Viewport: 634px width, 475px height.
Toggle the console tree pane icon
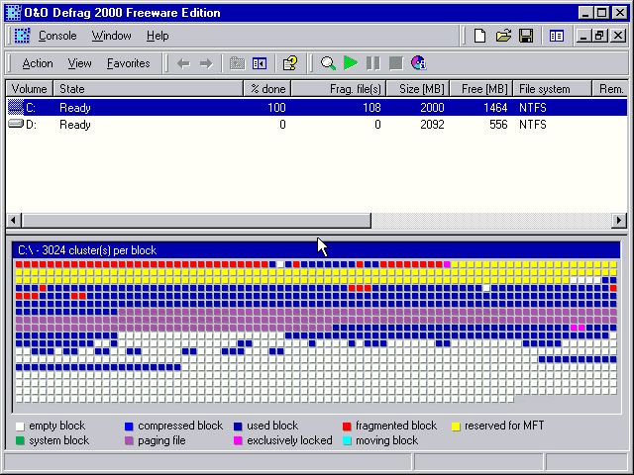(x=260, y=63)
